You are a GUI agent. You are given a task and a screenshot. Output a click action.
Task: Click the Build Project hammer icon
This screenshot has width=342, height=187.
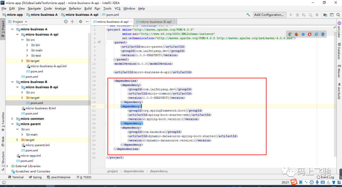point(248,15)
